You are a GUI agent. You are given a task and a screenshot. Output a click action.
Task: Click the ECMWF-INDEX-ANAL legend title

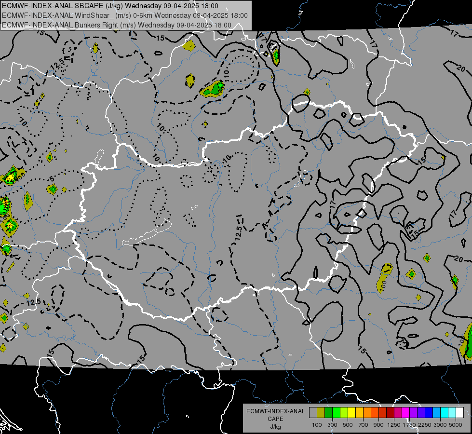(275, 411)
